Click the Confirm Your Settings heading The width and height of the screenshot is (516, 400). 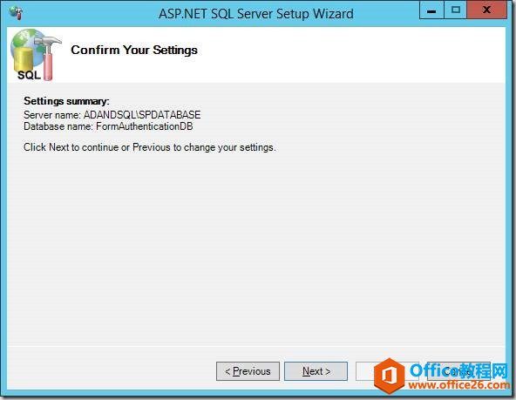pyautogui.click(x=134, y=50)
